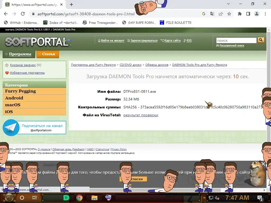This screenshot has width=271, height=203.
Task: Open the НАВО footer link
Action: [90, 149]
